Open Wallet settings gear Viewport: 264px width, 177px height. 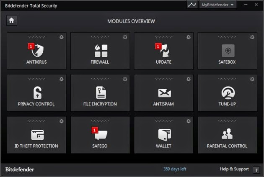click(x=189, y=121)
